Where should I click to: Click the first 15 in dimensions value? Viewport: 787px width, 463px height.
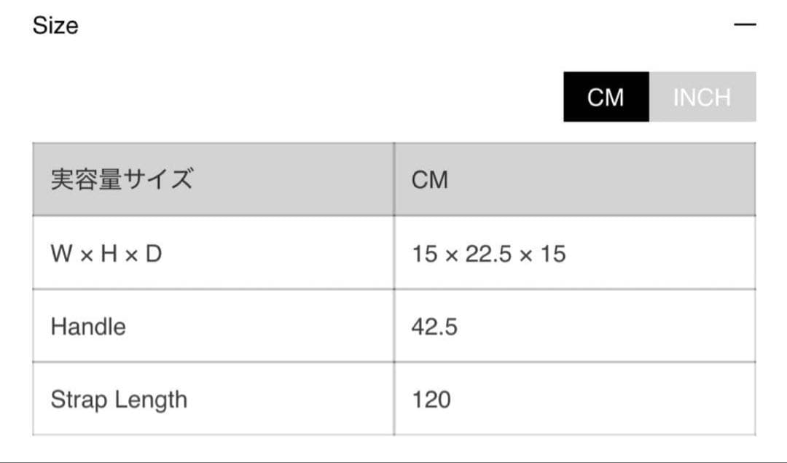click(x=423, y=254)
